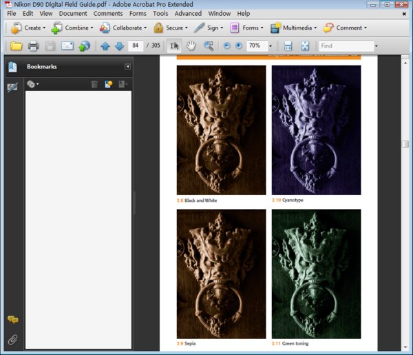Go to previous page with up arrow
This screenshot has width=413, height=355.
click(x=105, y=46)
